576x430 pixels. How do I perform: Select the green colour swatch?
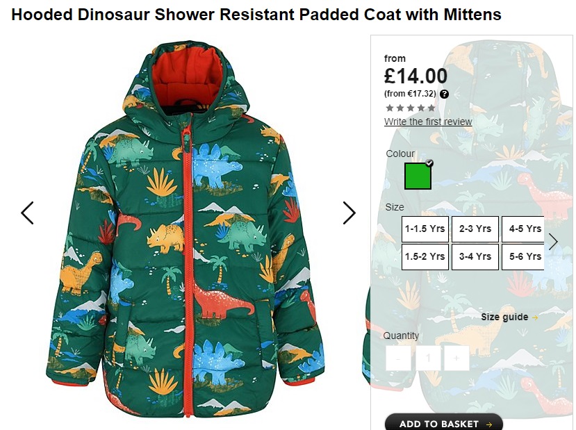point(418,176)
